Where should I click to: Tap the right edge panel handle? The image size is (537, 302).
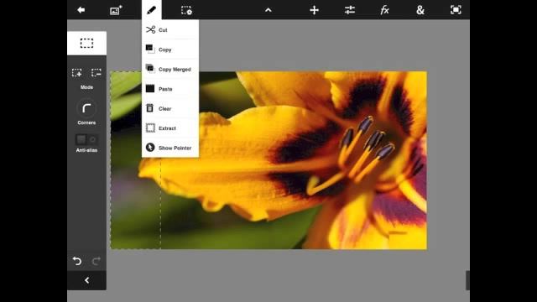(467, 280)
